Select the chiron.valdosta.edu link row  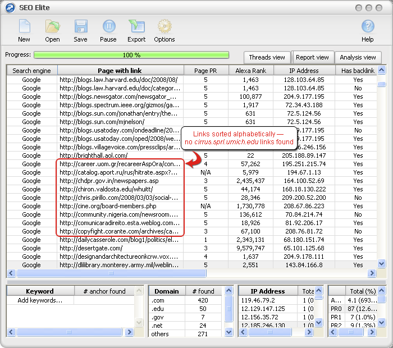[x=192, y=189]
